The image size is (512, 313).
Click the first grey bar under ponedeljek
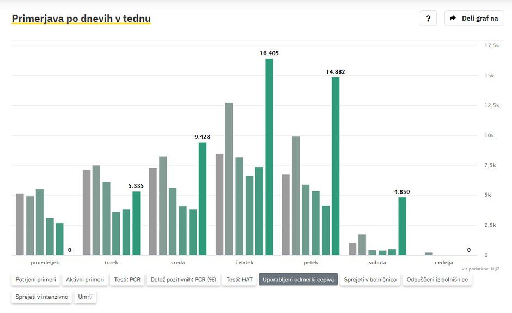pyautogui.click(x=20, y=224)
